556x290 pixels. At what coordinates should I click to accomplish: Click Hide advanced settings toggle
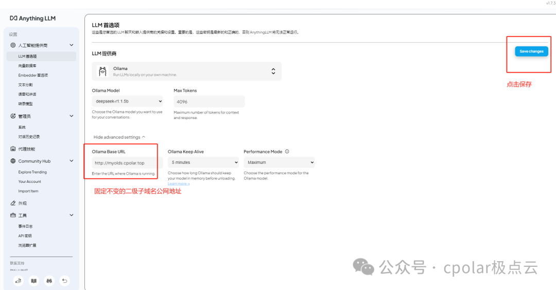coord(119,137)
